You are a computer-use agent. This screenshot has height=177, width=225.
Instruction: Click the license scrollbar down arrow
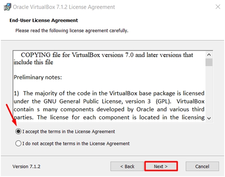pyautogui.click(x=209, y=118)
